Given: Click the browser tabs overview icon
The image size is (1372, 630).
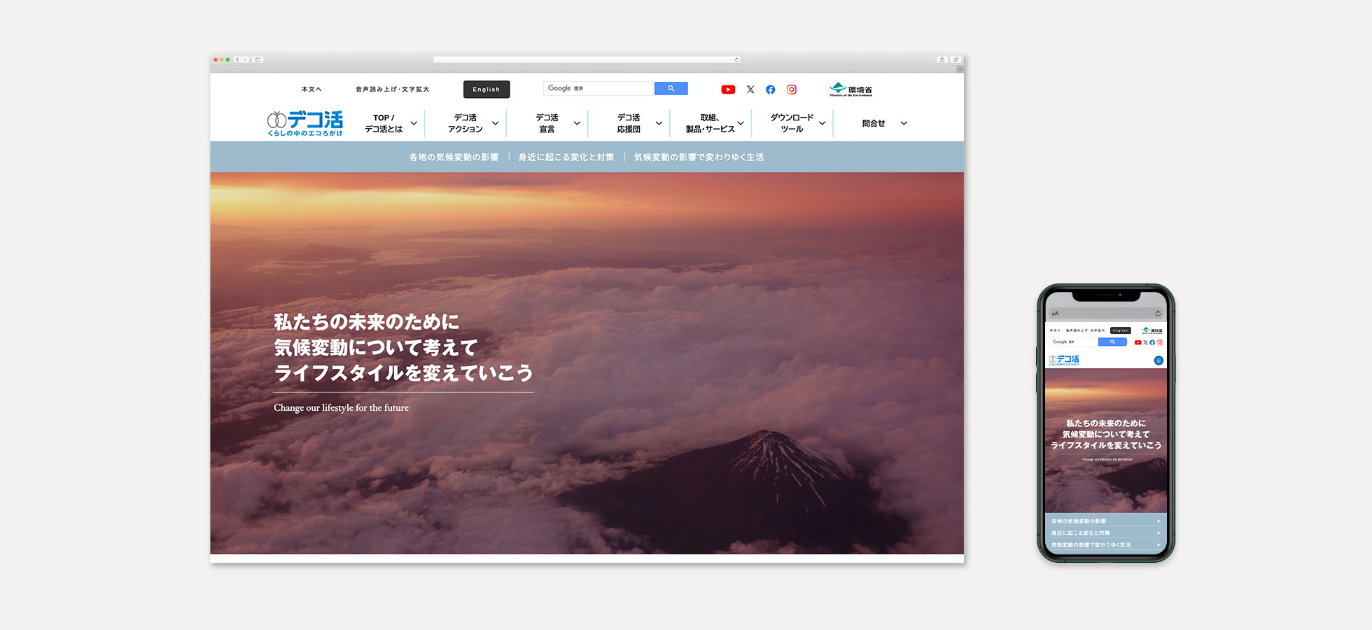Looking at the screenshot, I should (x=955, y=59).
